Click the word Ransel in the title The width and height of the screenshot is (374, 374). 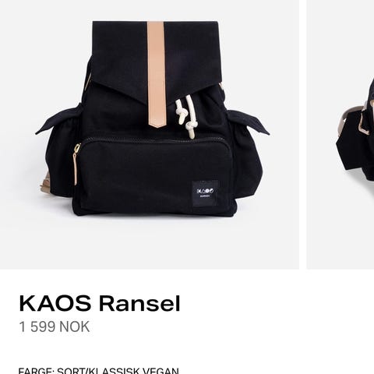click(139, 303)
